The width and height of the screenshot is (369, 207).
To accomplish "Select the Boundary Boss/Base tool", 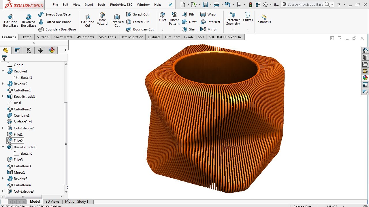I will point(57,29).
